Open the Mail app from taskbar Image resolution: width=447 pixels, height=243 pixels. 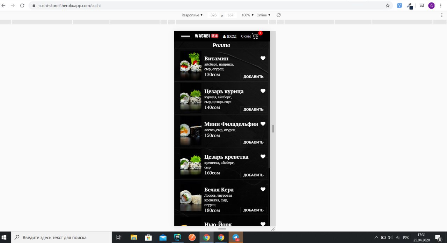(x=163, y=237)
